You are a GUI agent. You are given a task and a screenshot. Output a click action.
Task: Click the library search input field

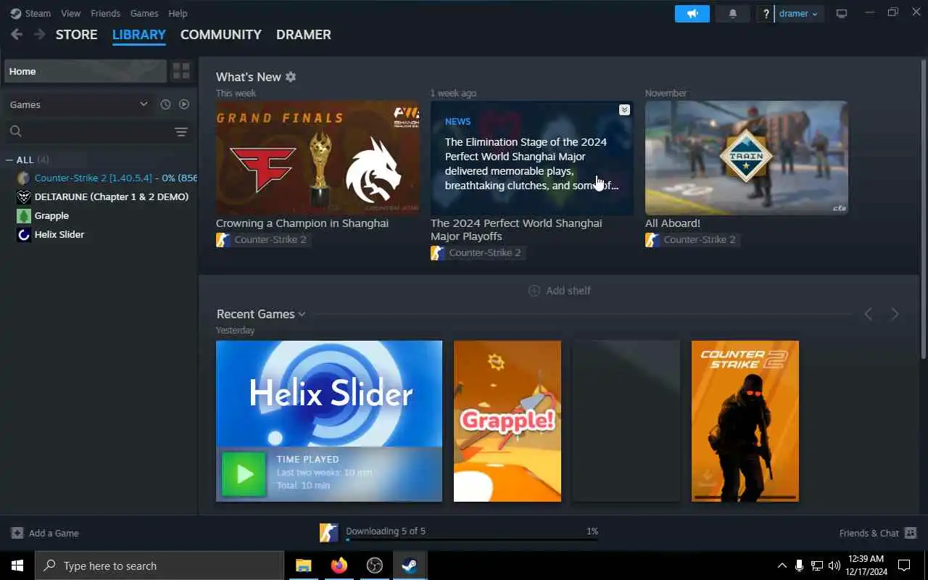tap(98, 131)
